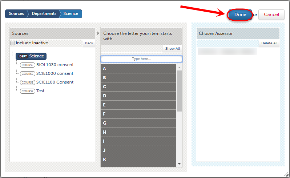Click the letter list scrollbar thumb

pyautogui.click(x=179, y=91)
